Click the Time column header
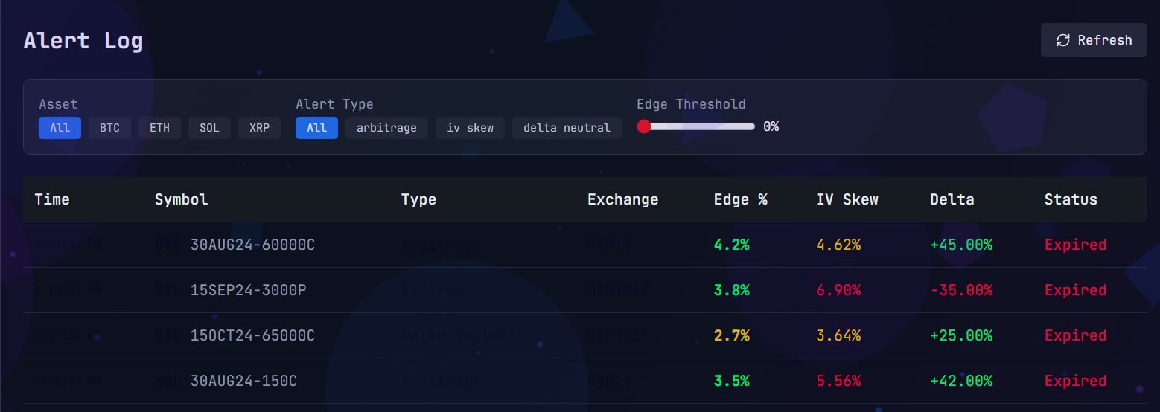This screenshot has width=1160, height=412. tap(52, 199)
